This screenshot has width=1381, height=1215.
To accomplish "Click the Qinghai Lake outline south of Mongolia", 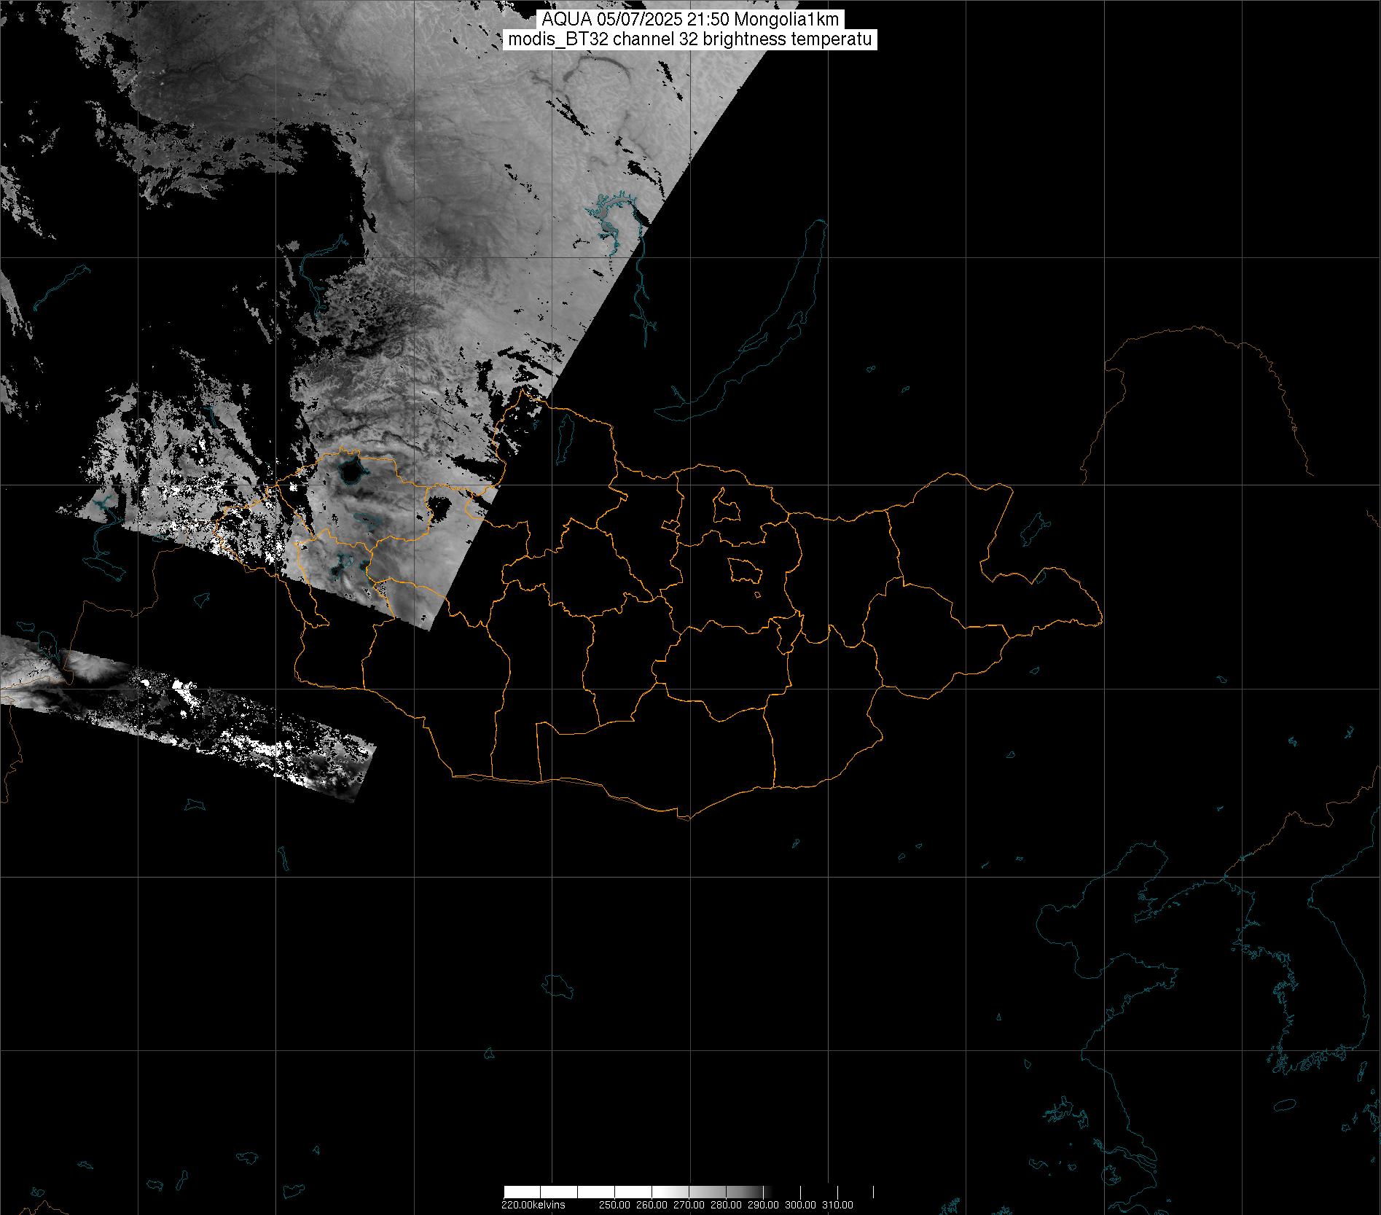I will pyautogui.click(x=558, y=986).
